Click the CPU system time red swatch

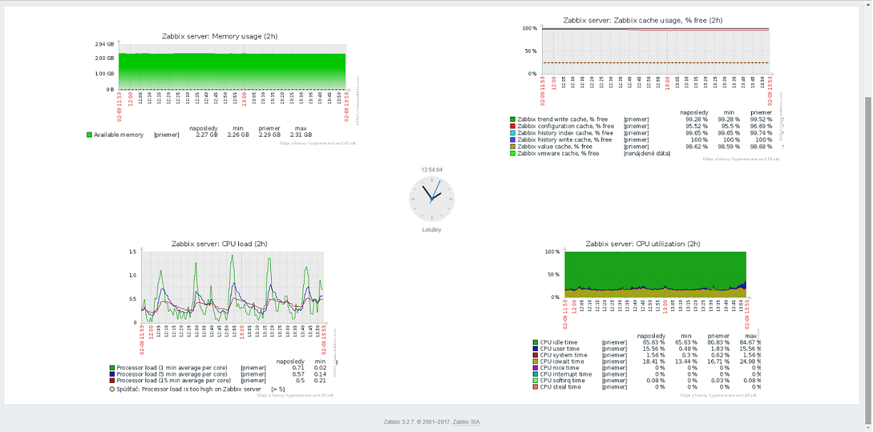[x=535, y=355]
